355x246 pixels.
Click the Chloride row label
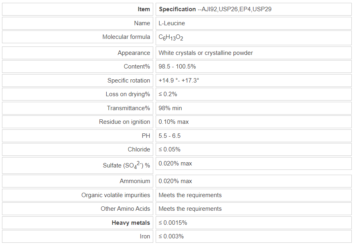tap(139, 149)
